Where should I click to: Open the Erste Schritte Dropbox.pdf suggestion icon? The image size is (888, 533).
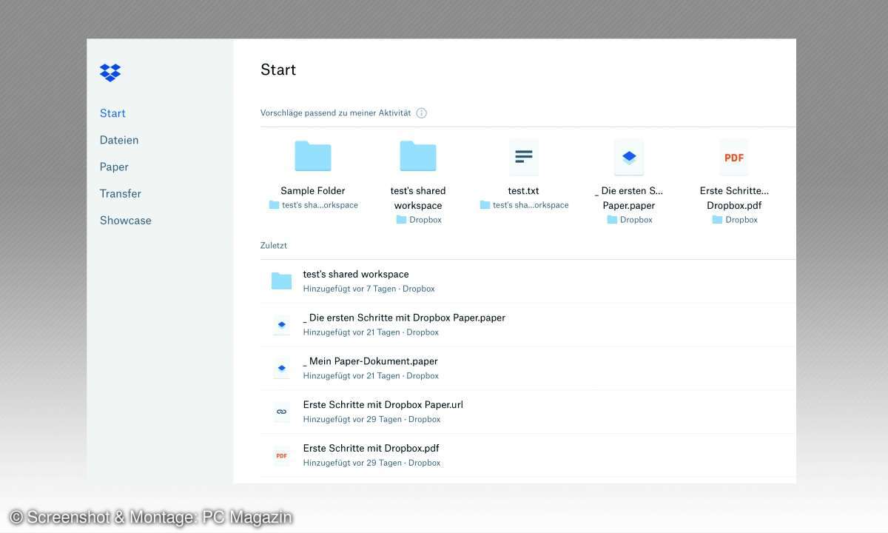pyautogui.click(x=734, y=157)
